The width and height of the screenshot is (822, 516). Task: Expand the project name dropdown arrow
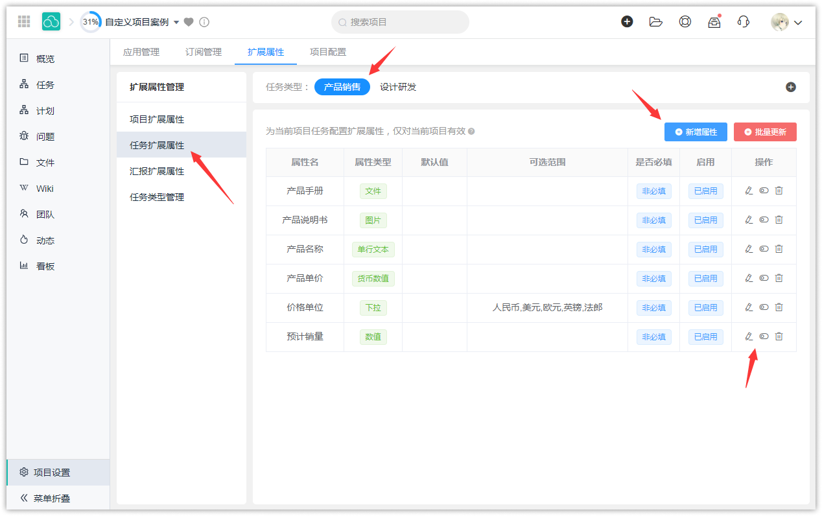coord(176,23)
